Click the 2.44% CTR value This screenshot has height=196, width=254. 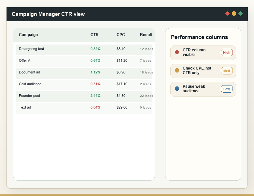click(95, 96)
